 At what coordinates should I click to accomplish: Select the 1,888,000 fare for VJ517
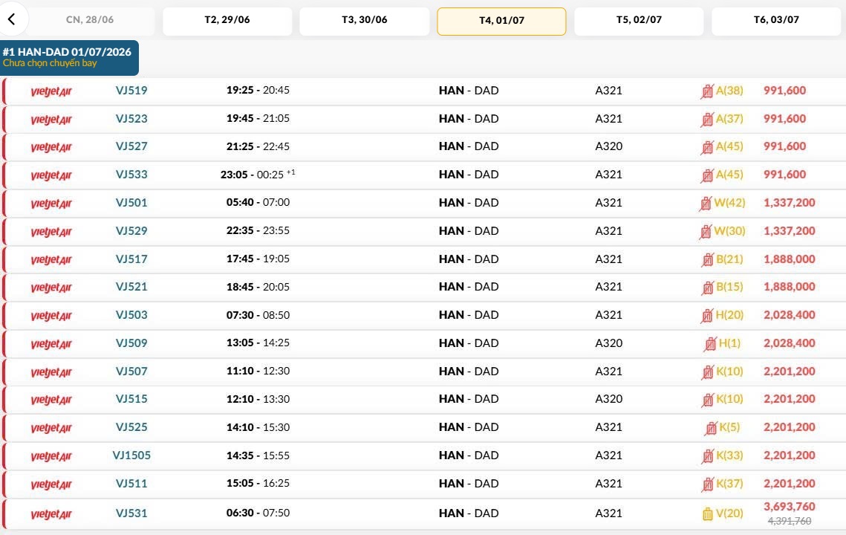789,259
